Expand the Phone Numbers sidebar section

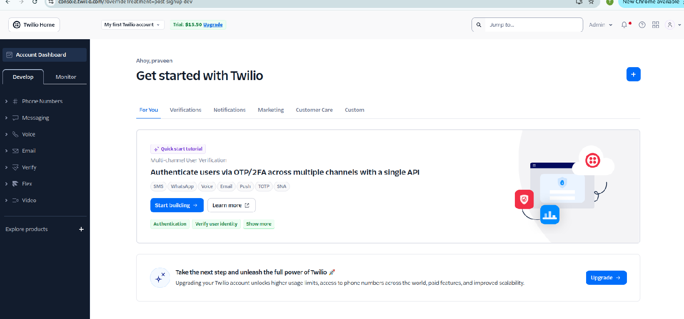tap(6, 101)
